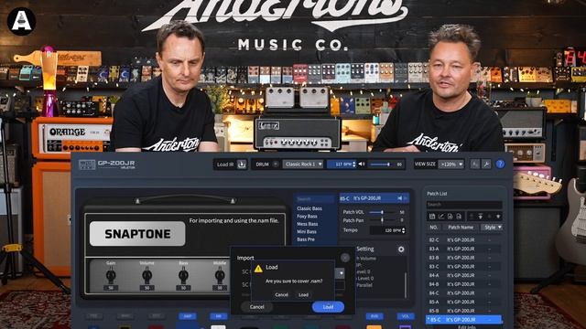Viewport: 586px width, 329px height.
Task: Click Load in the confirmation dialog
Action: pyautogui.click(x=303, y=294)
